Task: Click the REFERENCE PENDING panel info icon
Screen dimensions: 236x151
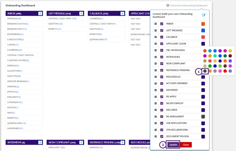Action: tap(122, 142)
